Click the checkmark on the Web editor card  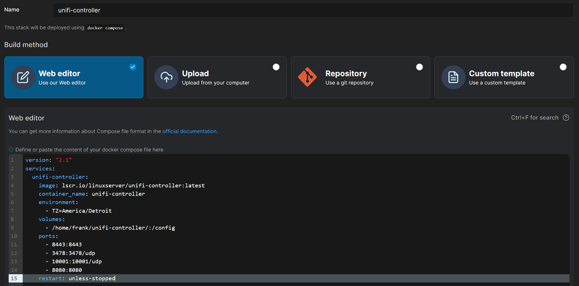pyautogui.click(x=133, y=67)
